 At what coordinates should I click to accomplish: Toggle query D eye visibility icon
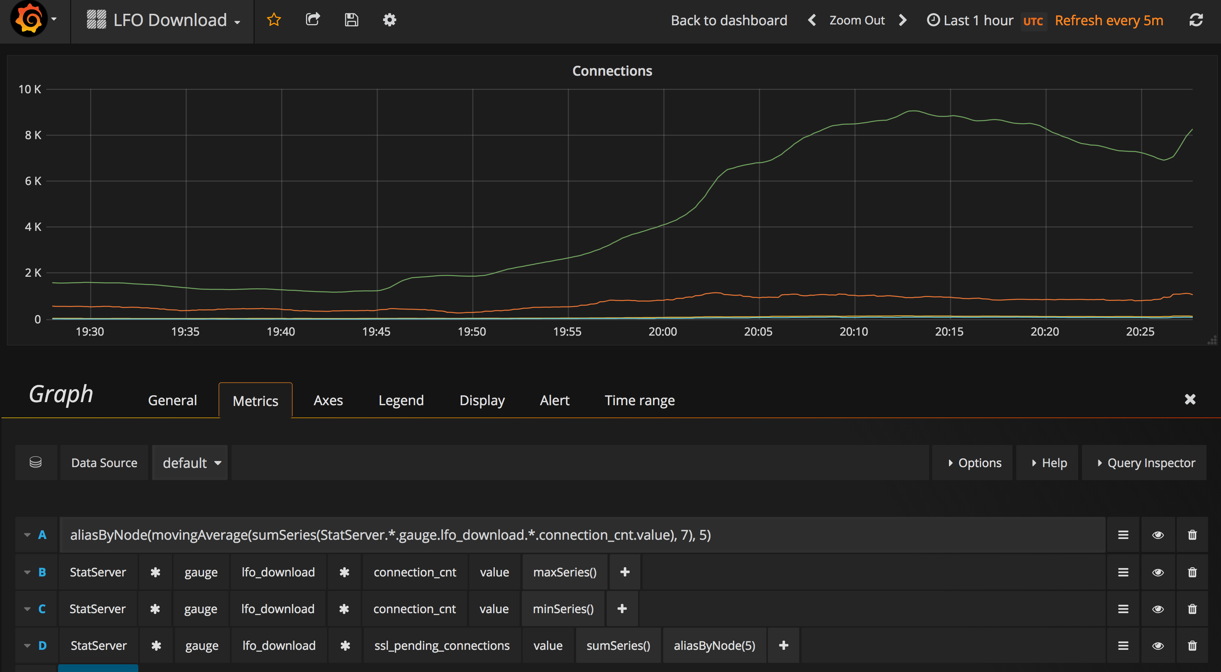tap(1158, 646)
